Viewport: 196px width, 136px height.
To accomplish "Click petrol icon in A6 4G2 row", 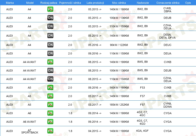I will 50,113.
